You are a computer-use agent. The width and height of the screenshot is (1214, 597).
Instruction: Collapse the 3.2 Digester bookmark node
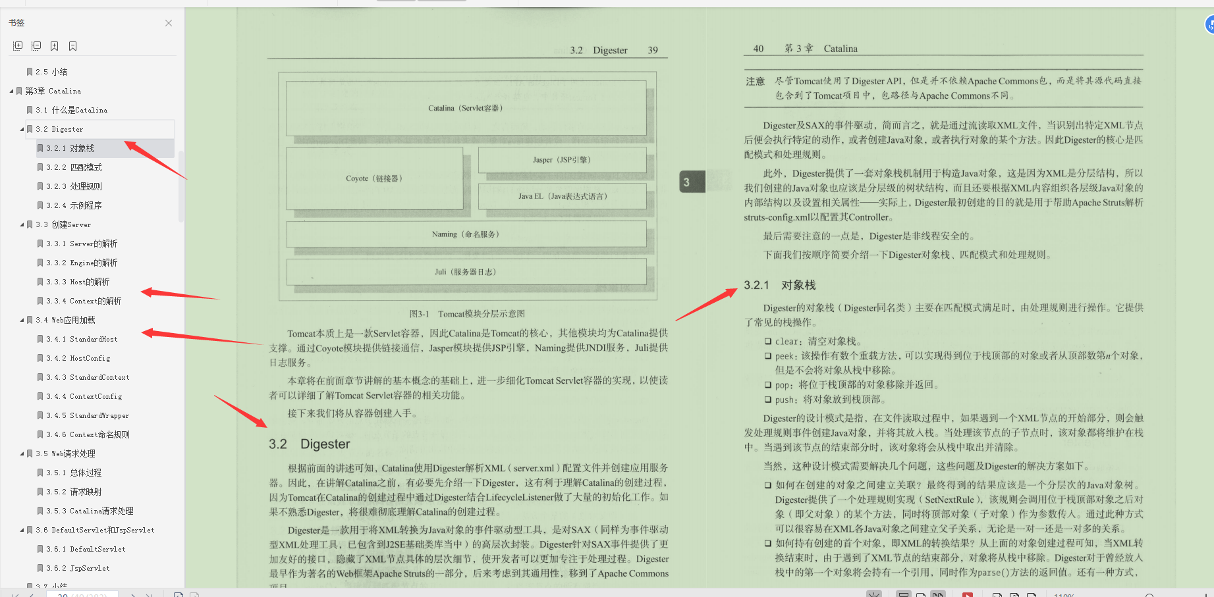coord(22,129)
